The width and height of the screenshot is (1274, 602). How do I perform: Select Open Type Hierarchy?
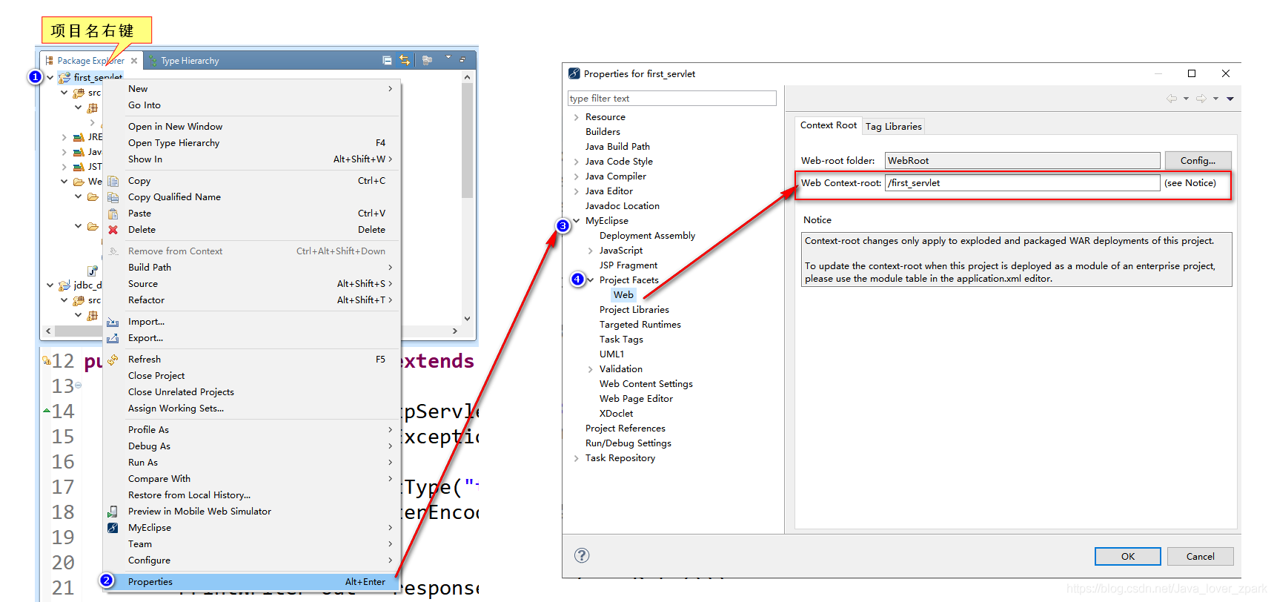(252, 143)
